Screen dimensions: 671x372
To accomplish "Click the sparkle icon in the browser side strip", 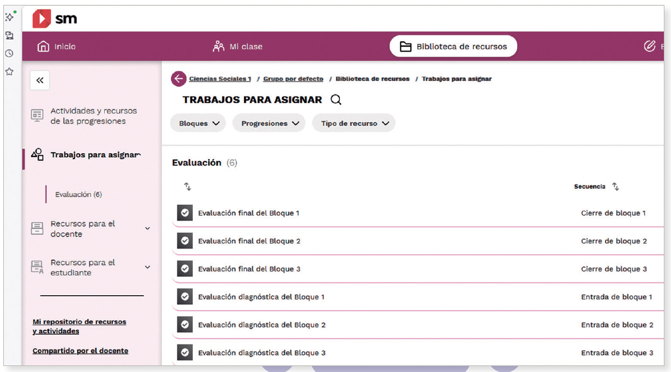I will (x=10, y=16).
